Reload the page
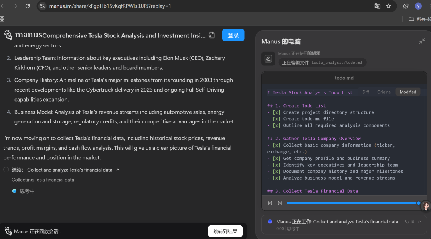 click(28, 6)
